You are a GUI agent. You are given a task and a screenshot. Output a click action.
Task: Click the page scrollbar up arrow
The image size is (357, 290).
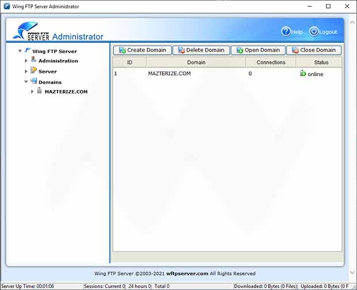coord(352,22)
